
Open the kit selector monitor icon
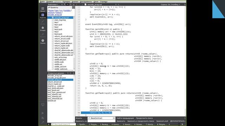43,105
